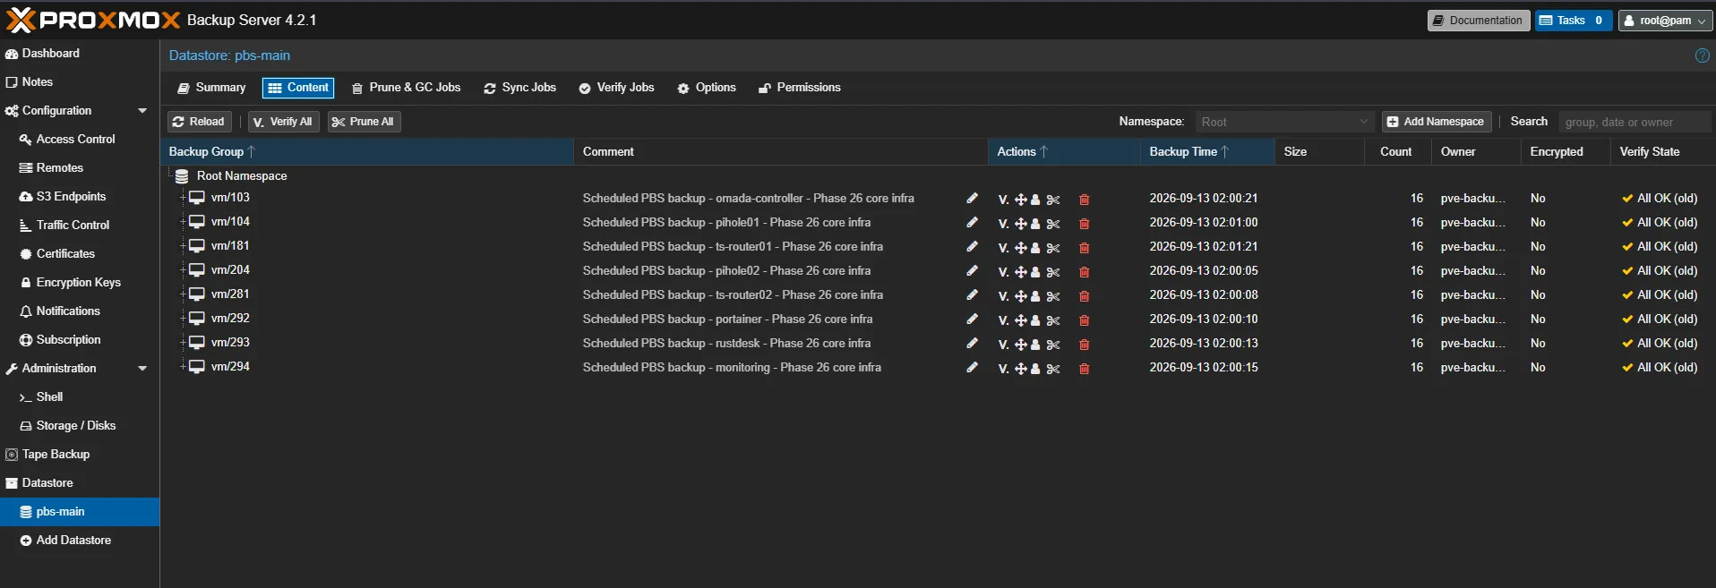Open Prune & GC Jobs tab

[406, 88]
